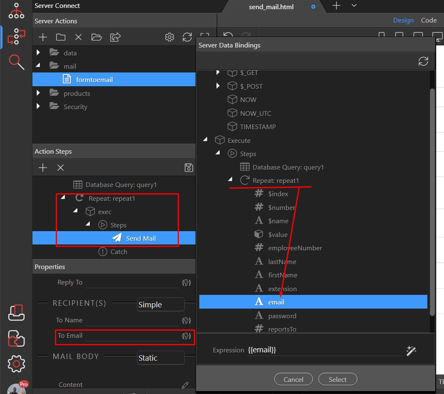
Task: Collapse the Repeat: repeat1 node in bindings
Action: (x=230, y=180)
